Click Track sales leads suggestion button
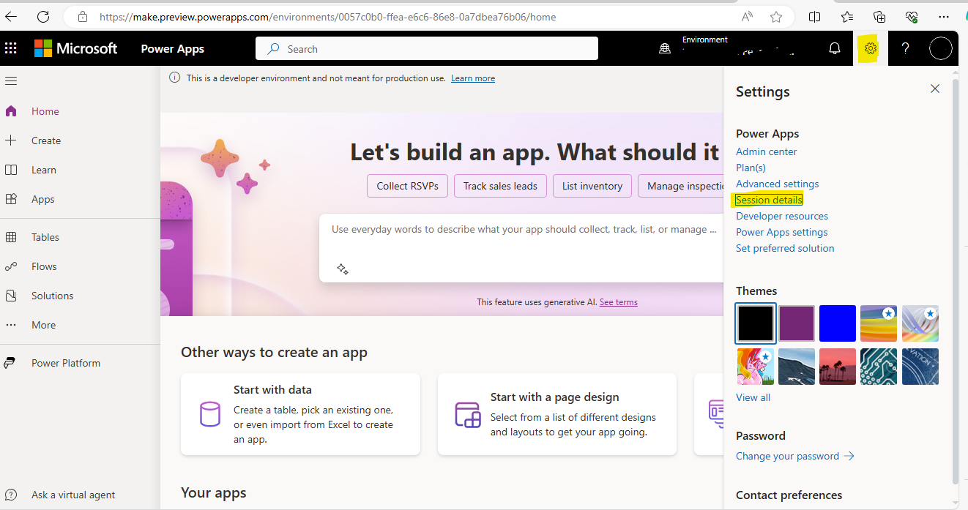Image resolution: width=968 pixels, height=510 pixels. (x=500, y=186)
